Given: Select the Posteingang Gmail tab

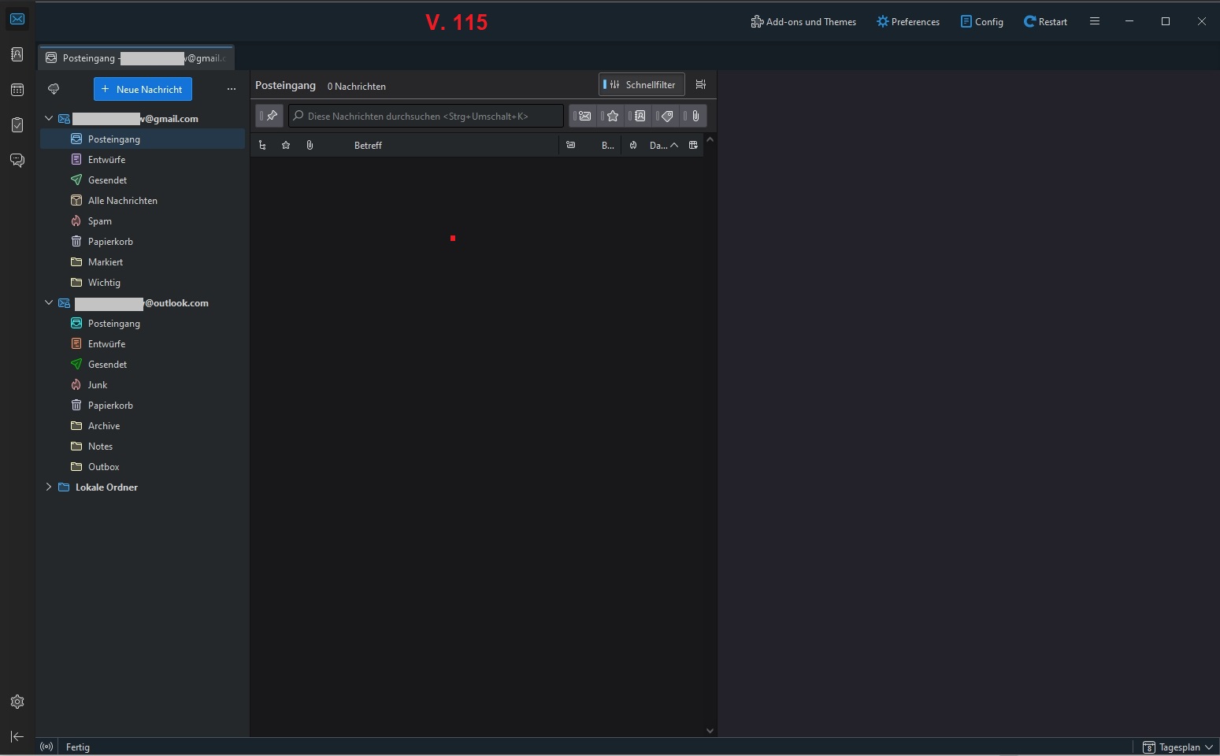Looking at the screenshot, I should [x=136, y=57].
